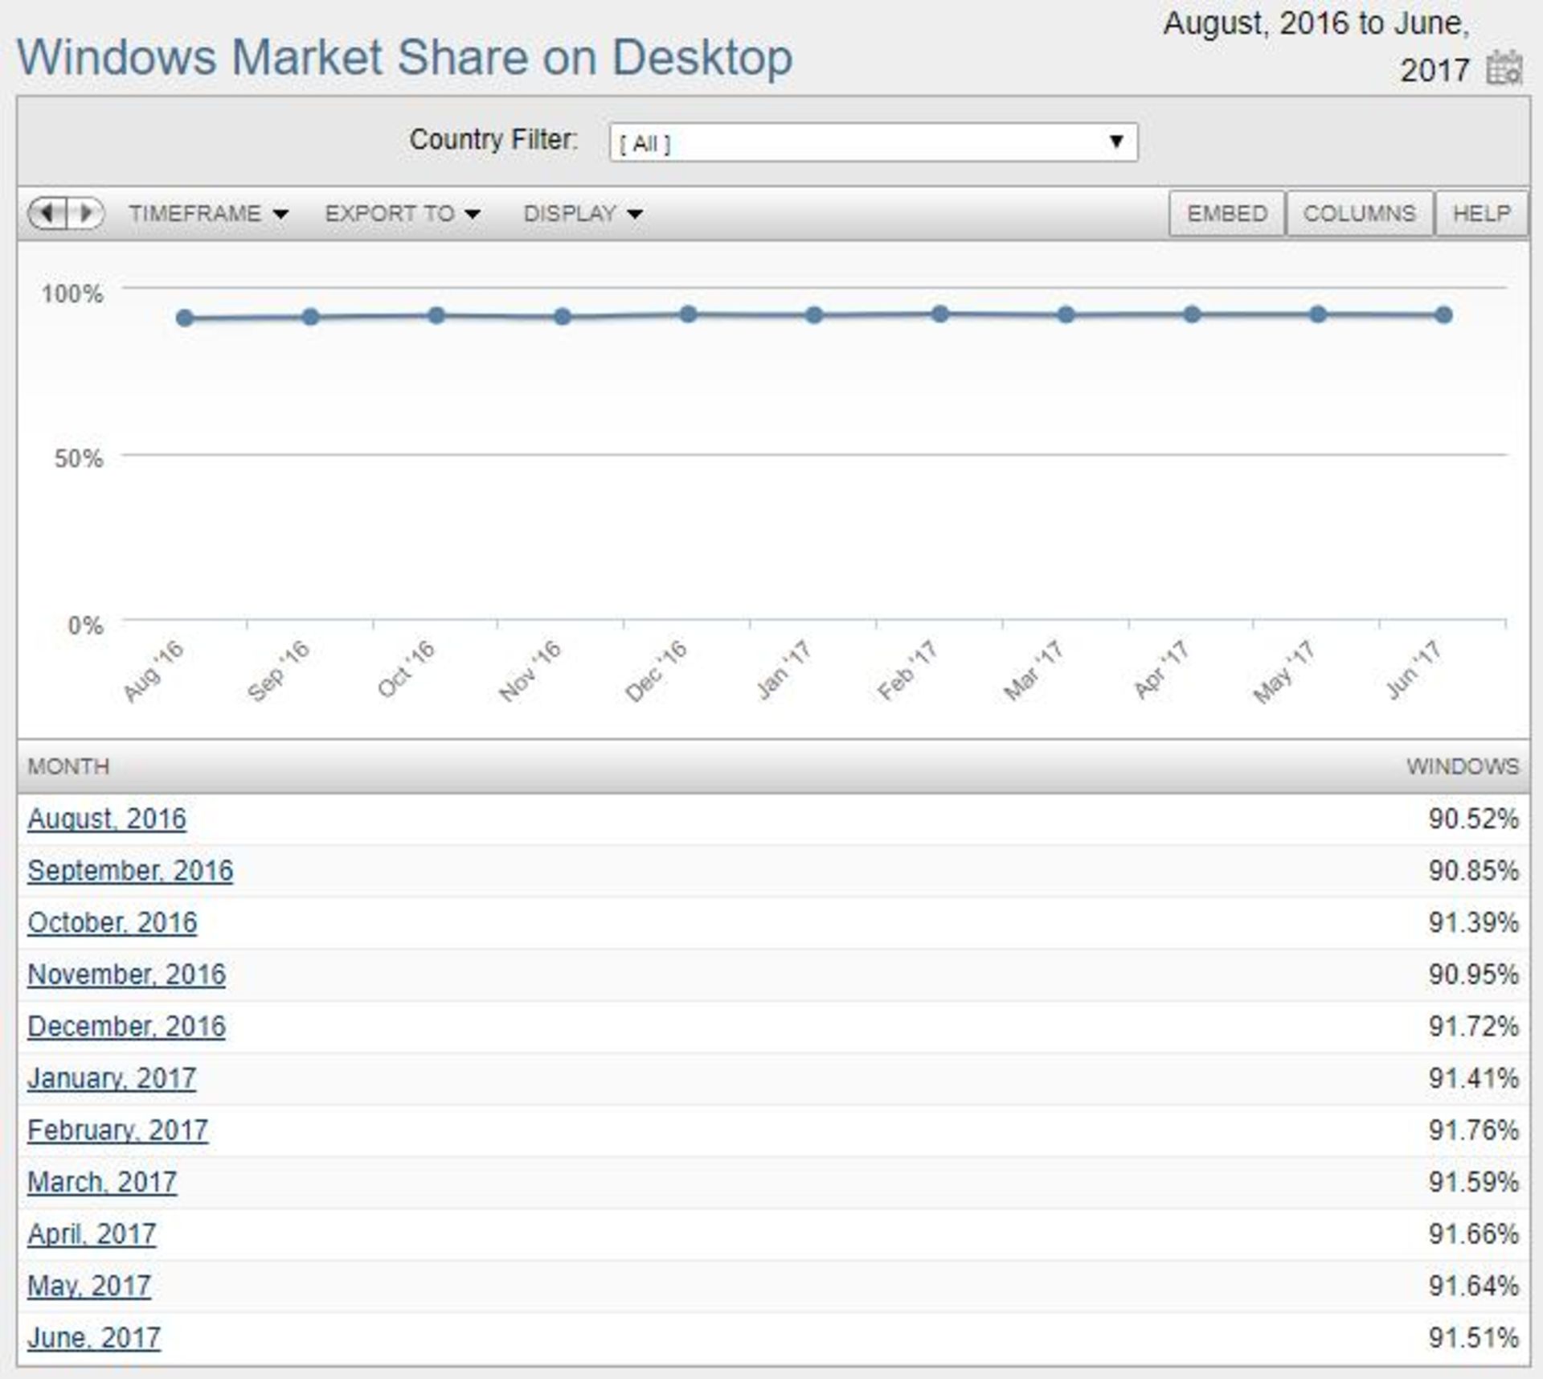
Task: Open the February, 2017 link
Action: (117, 1131)
